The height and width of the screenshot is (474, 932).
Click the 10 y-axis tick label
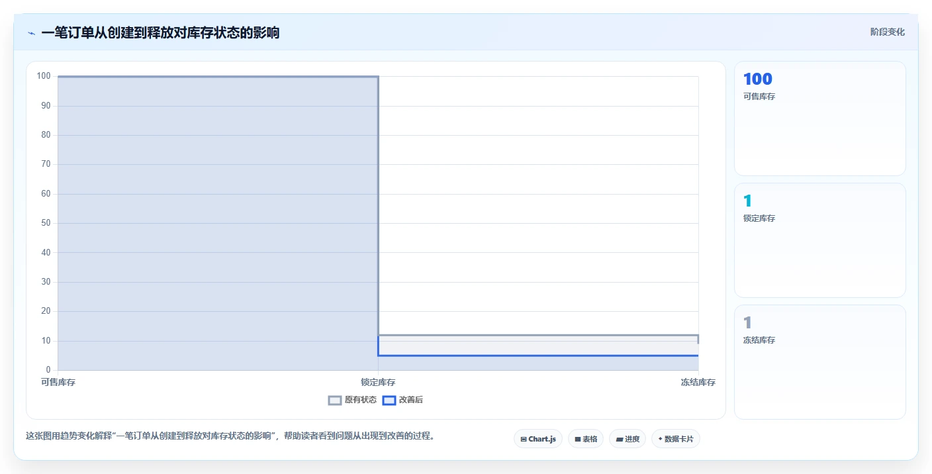click(x=46, y=341)
